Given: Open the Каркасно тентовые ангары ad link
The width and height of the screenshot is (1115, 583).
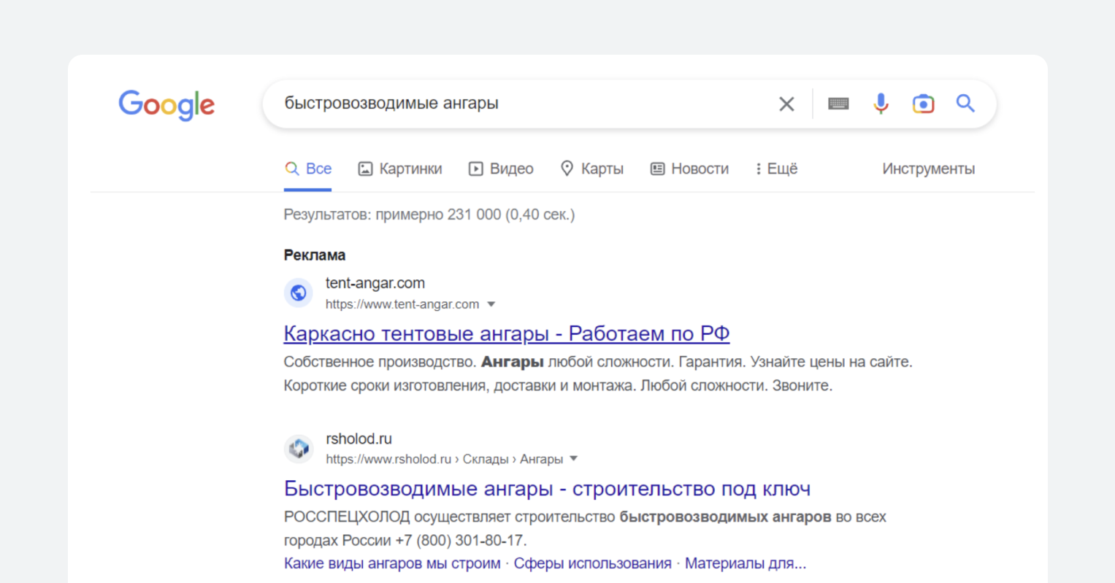Looking at the screenshot, I should point(506,333).
